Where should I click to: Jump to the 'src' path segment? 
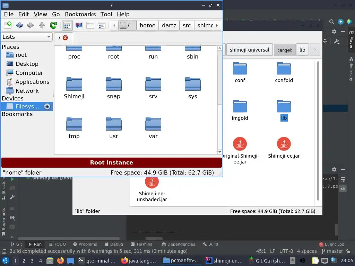[x=187, y=25]
